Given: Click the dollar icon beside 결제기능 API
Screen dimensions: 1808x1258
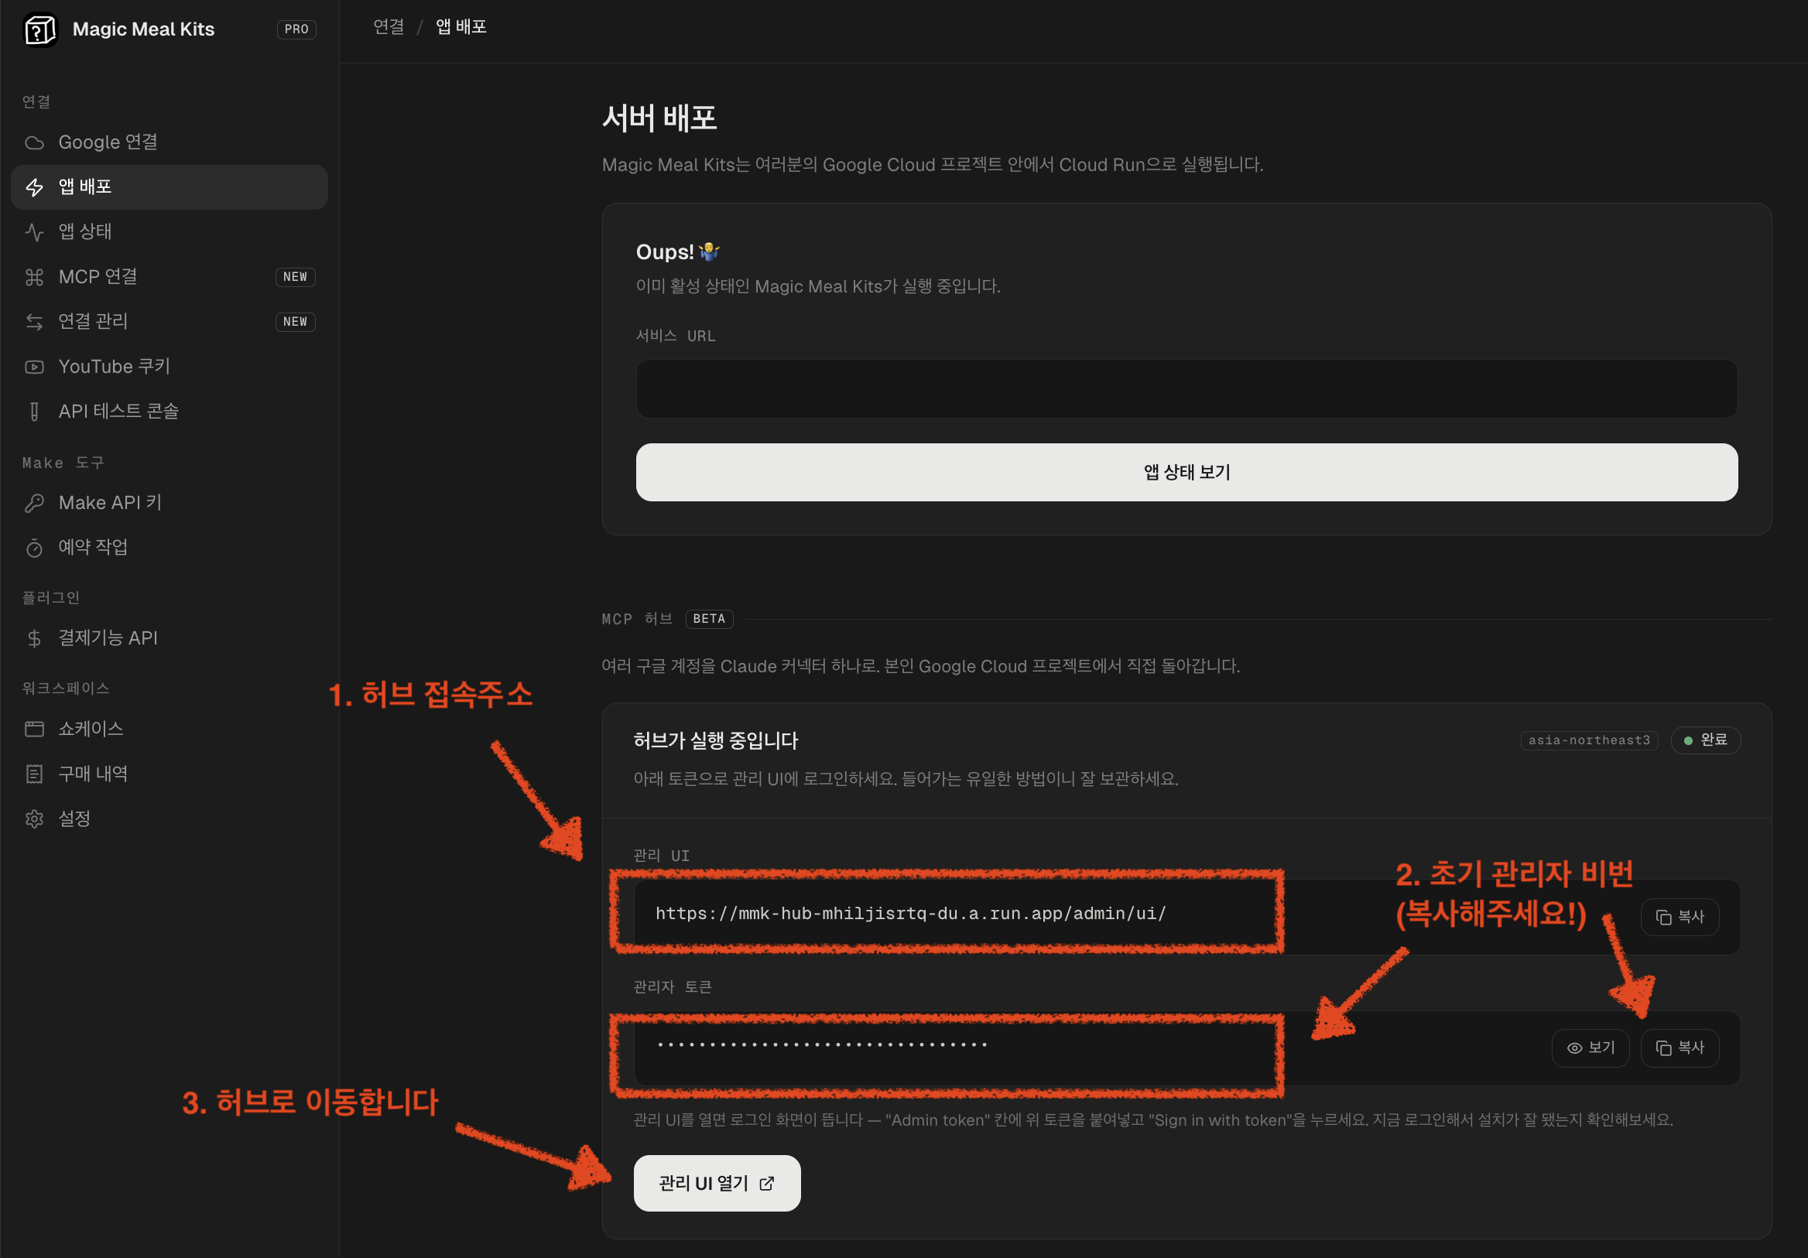Looking at the screenshot, I should coord(34,638).
